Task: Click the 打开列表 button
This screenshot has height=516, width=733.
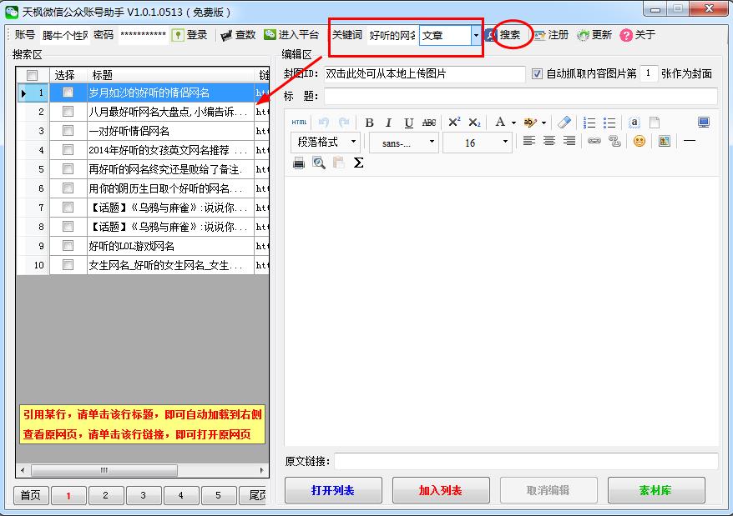Action: [x=332, y=490]
